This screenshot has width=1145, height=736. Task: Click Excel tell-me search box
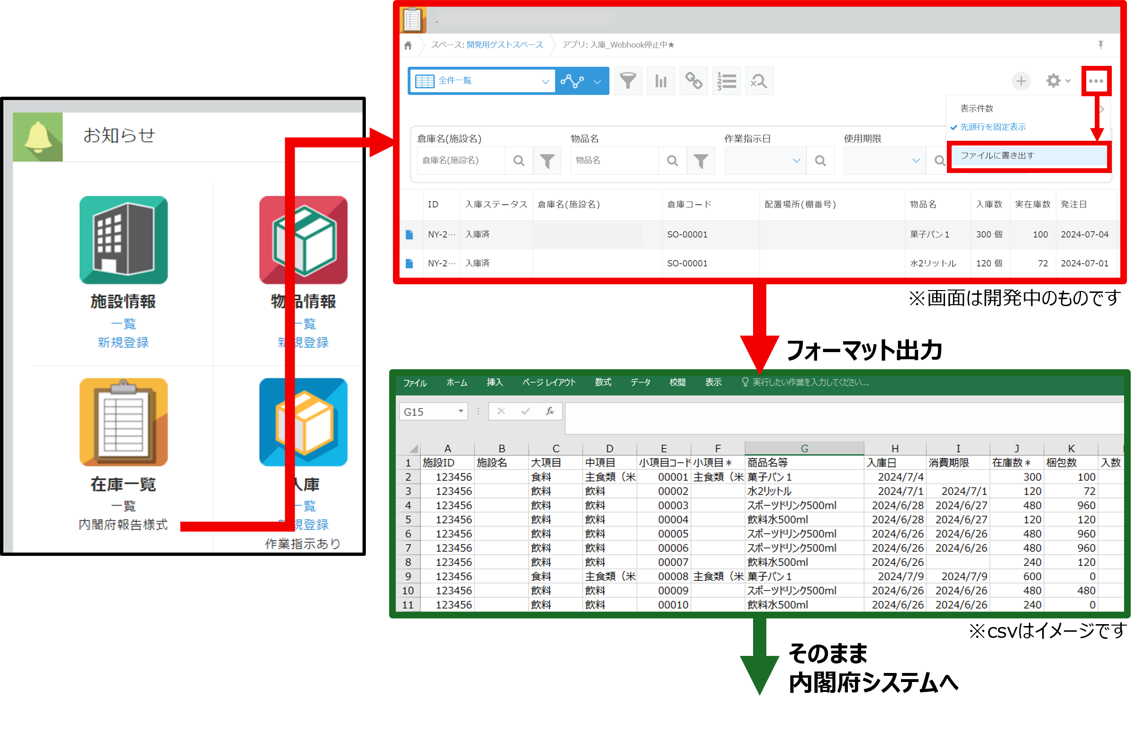(x=805, y=383)
